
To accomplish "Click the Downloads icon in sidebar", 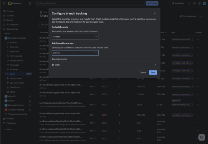I will click(x=8, y=87).
